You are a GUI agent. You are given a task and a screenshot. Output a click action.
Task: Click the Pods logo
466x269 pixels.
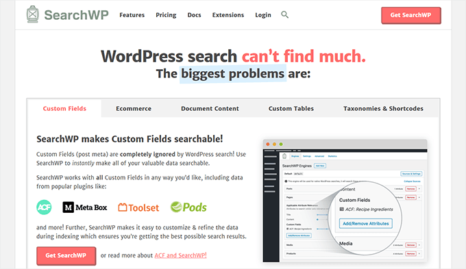[188, 207]
